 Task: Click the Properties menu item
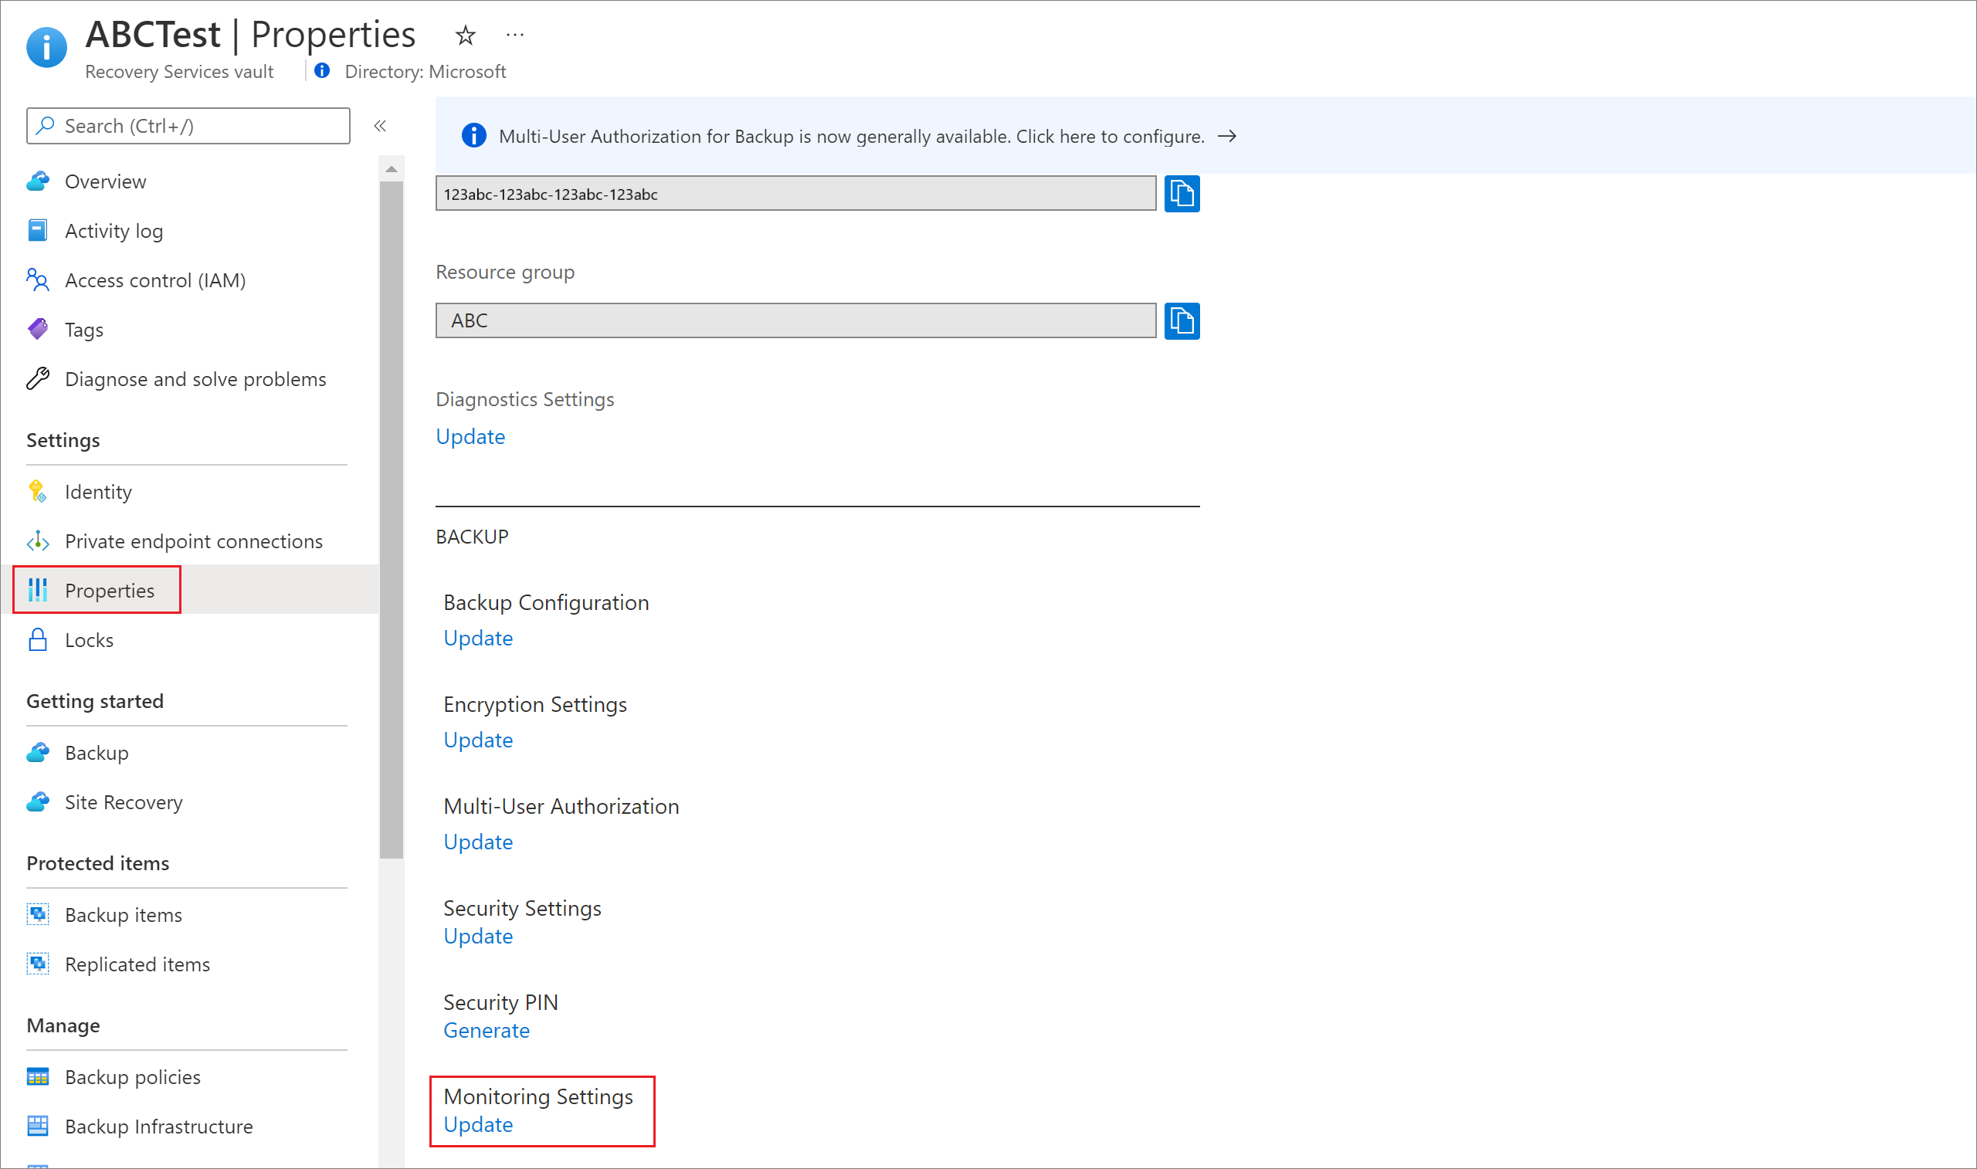tap(111, 588)
